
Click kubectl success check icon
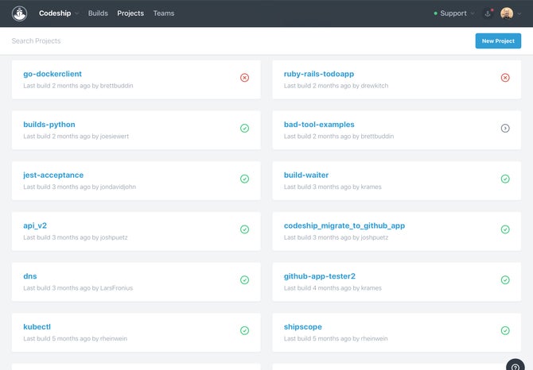coord(244,330)
